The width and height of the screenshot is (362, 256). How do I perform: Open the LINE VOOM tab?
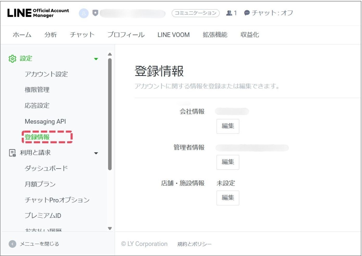coord(173,35)
